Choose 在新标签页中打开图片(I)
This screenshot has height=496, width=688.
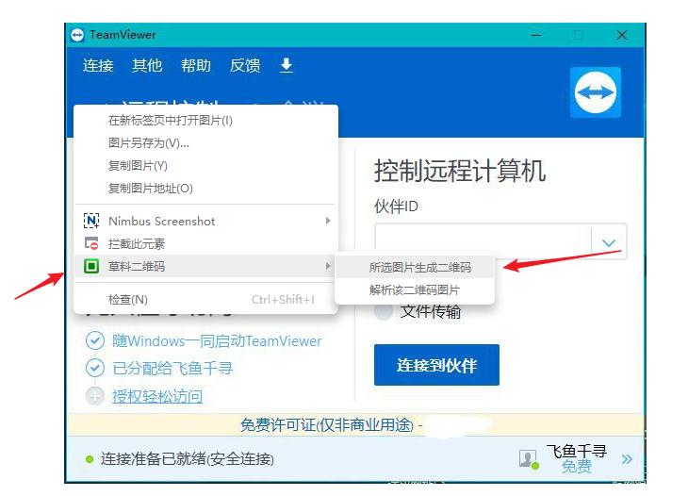point(206,121)
